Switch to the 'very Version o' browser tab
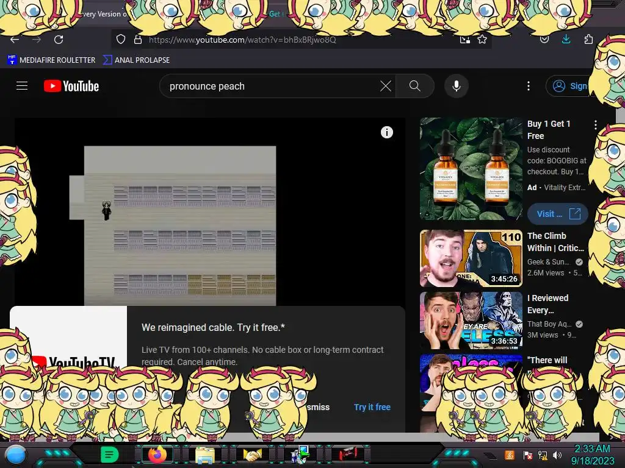The width and height of the screenshot is (625, 468). click(x=104, y=14)
